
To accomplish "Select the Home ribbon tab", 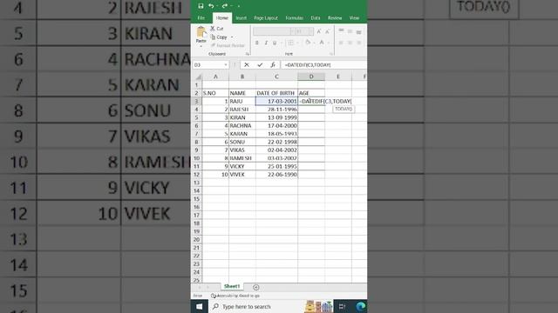I will tap(222, 17).
